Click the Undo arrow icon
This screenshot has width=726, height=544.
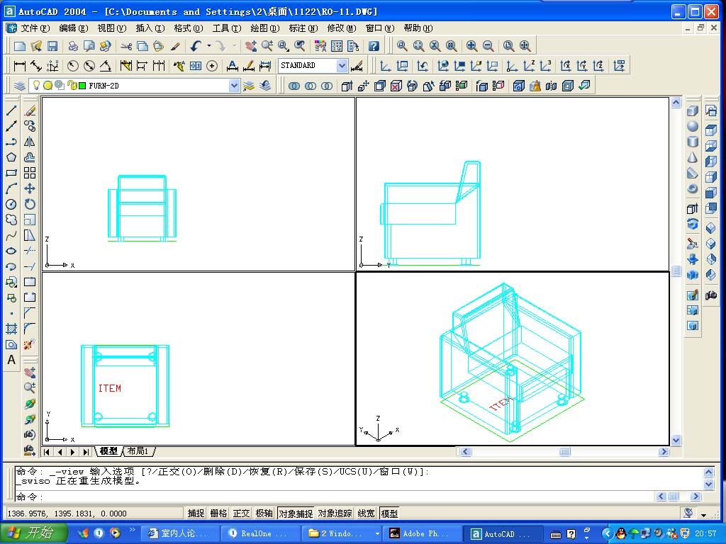[196, 46]
